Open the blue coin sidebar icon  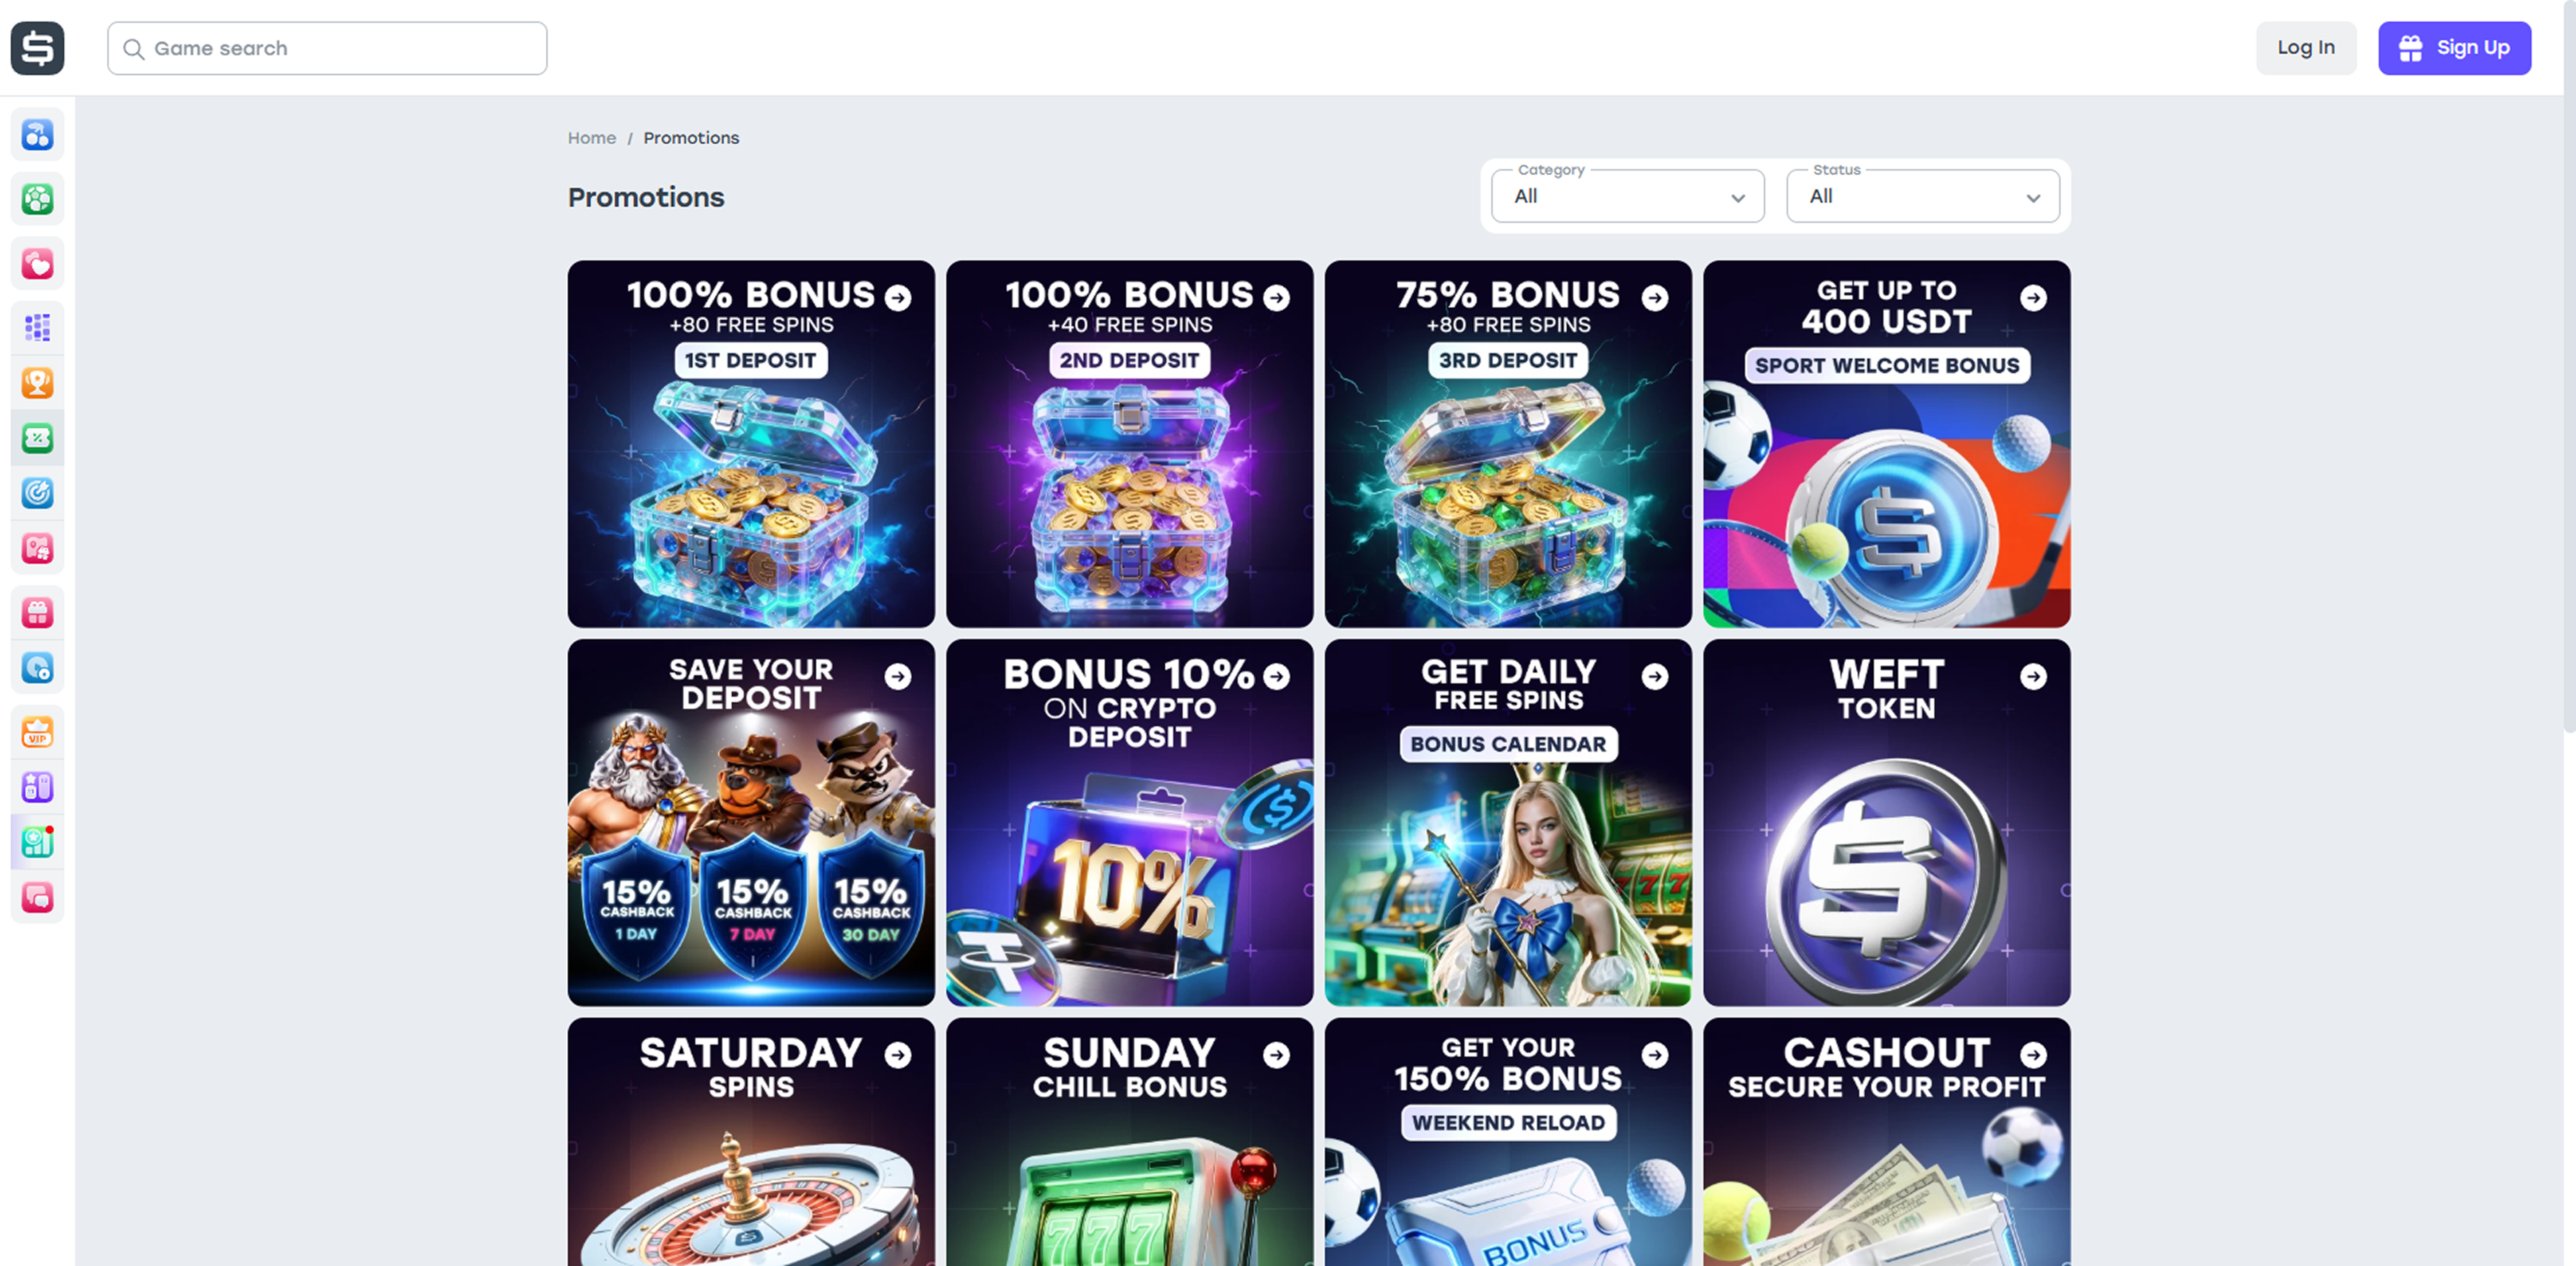[37, 667]
